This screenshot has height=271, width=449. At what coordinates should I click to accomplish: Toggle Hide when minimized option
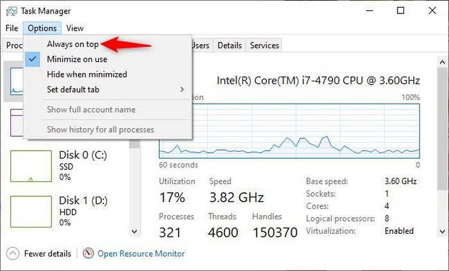pos(87,74)
